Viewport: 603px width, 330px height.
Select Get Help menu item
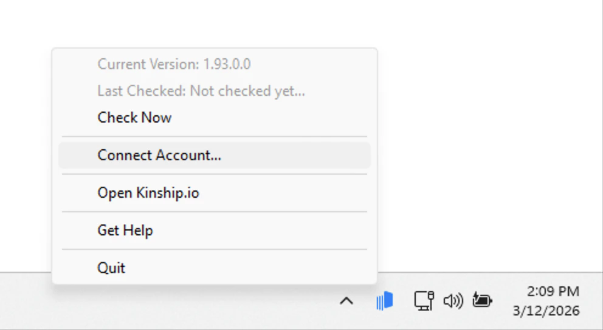[x=214, y=231]
